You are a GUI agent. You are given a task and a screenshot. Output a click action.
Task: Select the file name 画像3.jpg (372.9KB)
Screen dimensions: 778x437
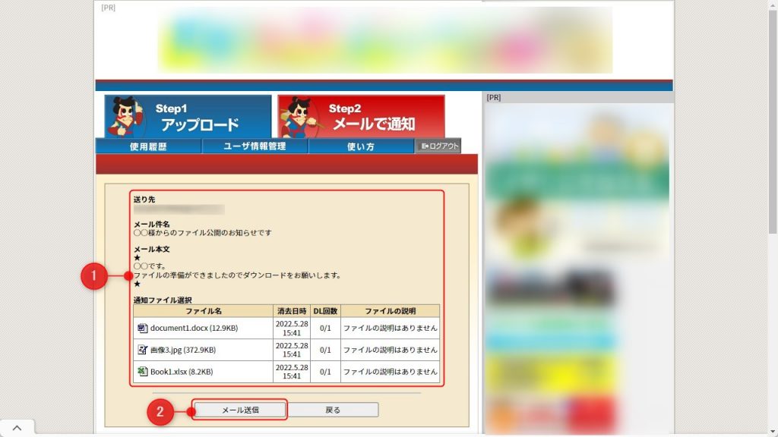pyautogui.click(x=183, y=350)
